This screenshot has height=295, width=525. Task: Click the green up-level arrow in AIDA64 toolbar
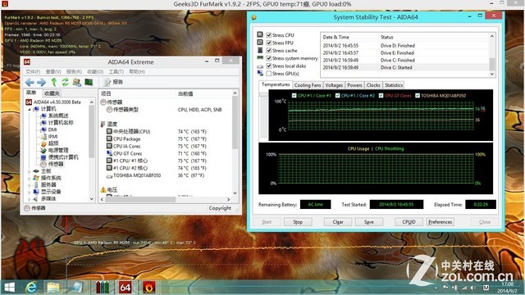click(x=53, y=82)
